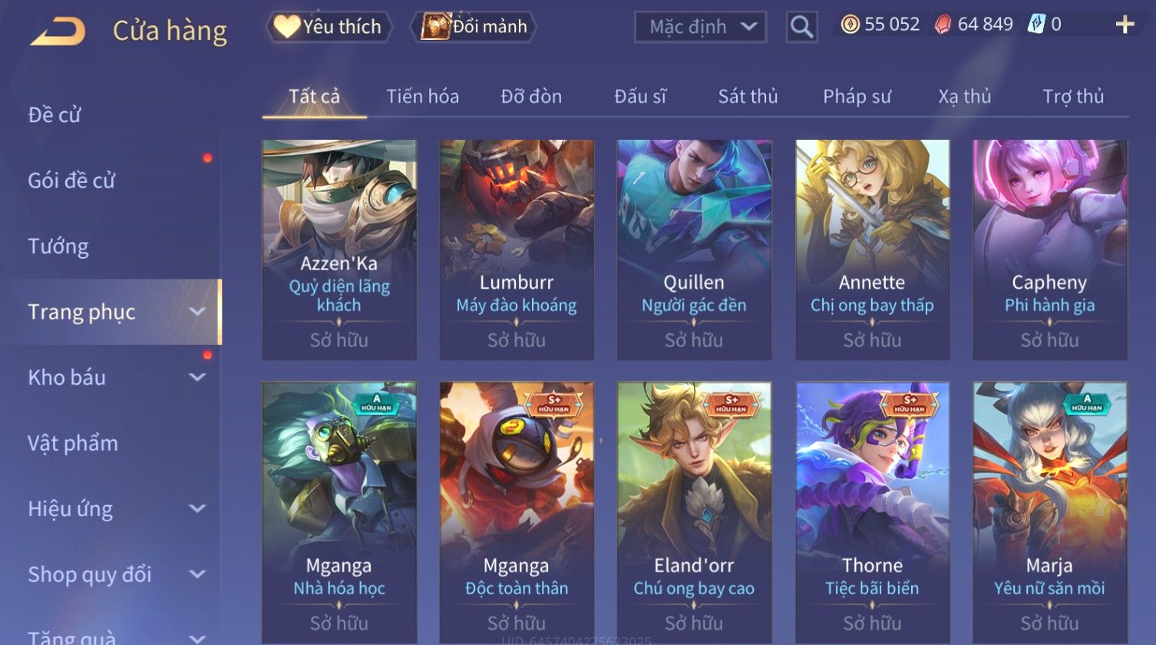Open Yêu thích heart favorites
Viewport: 1156px width, 645px height.
pyautogui.click(x=329, y=27)
